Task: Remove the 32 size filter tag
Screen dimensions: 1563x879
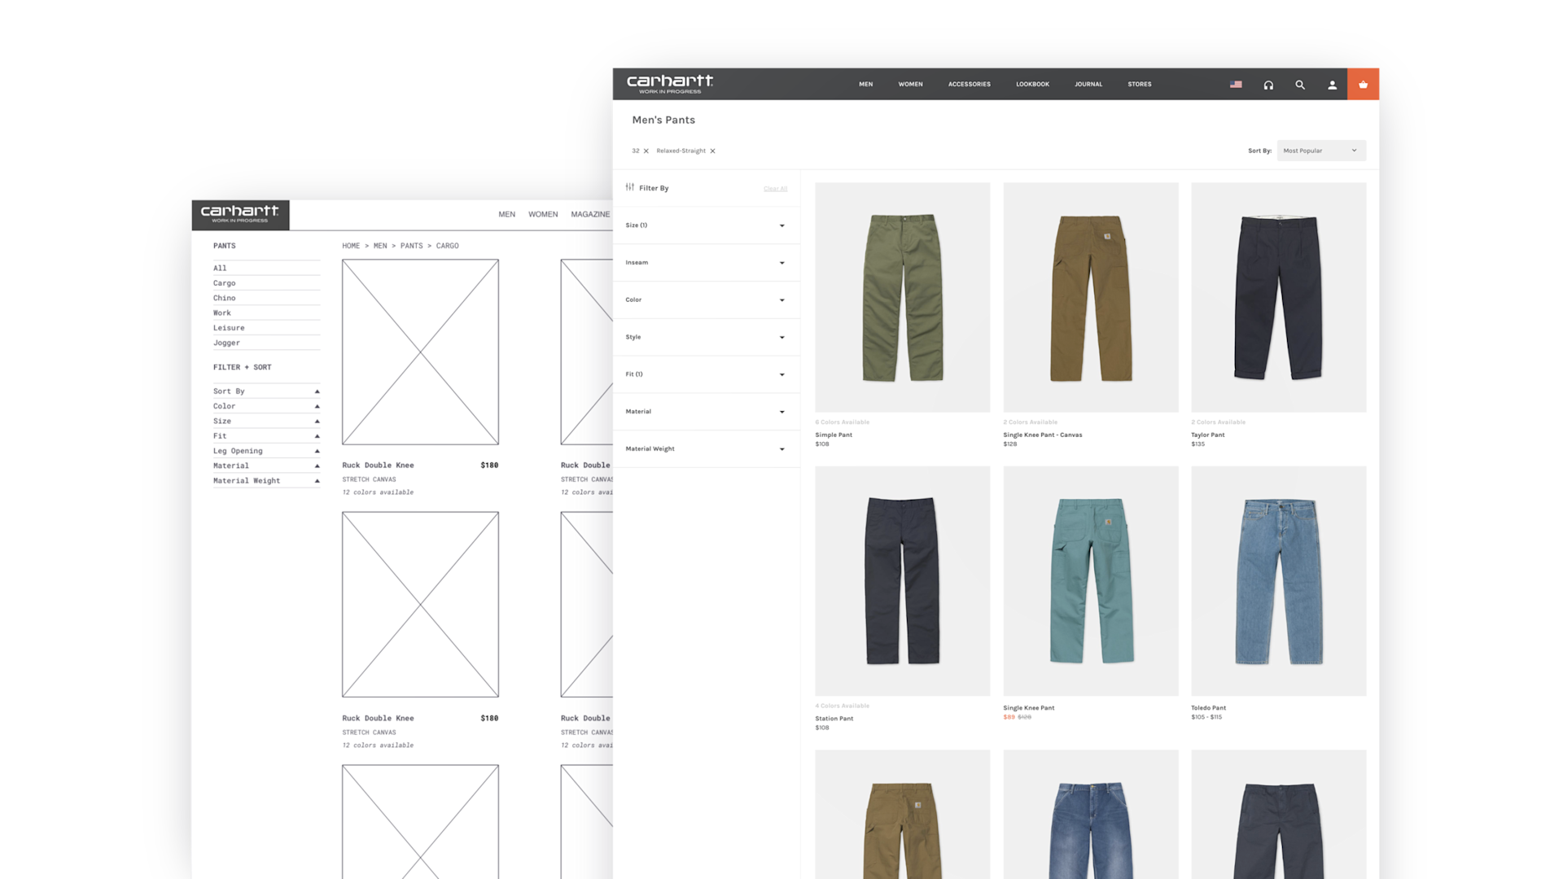Action: tap(646, 151)
